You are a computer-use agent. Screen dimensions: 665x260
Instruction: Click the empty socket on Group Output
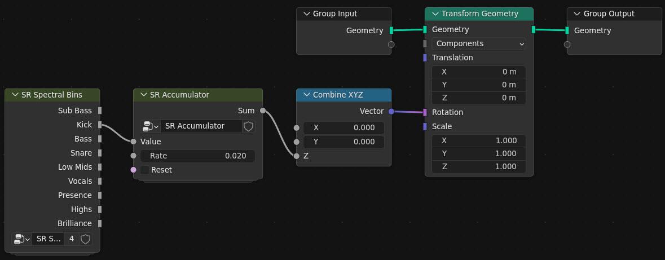tap(567, 45)
